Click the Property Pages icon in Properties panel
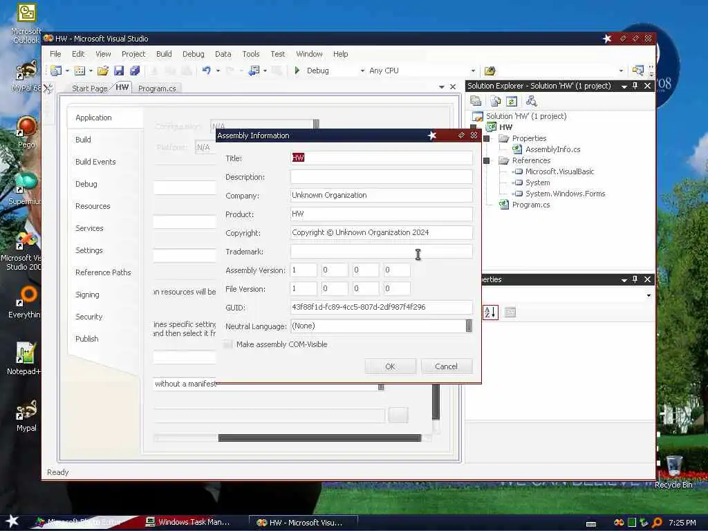This screenshot has height=531, width=708. (510, 312)
